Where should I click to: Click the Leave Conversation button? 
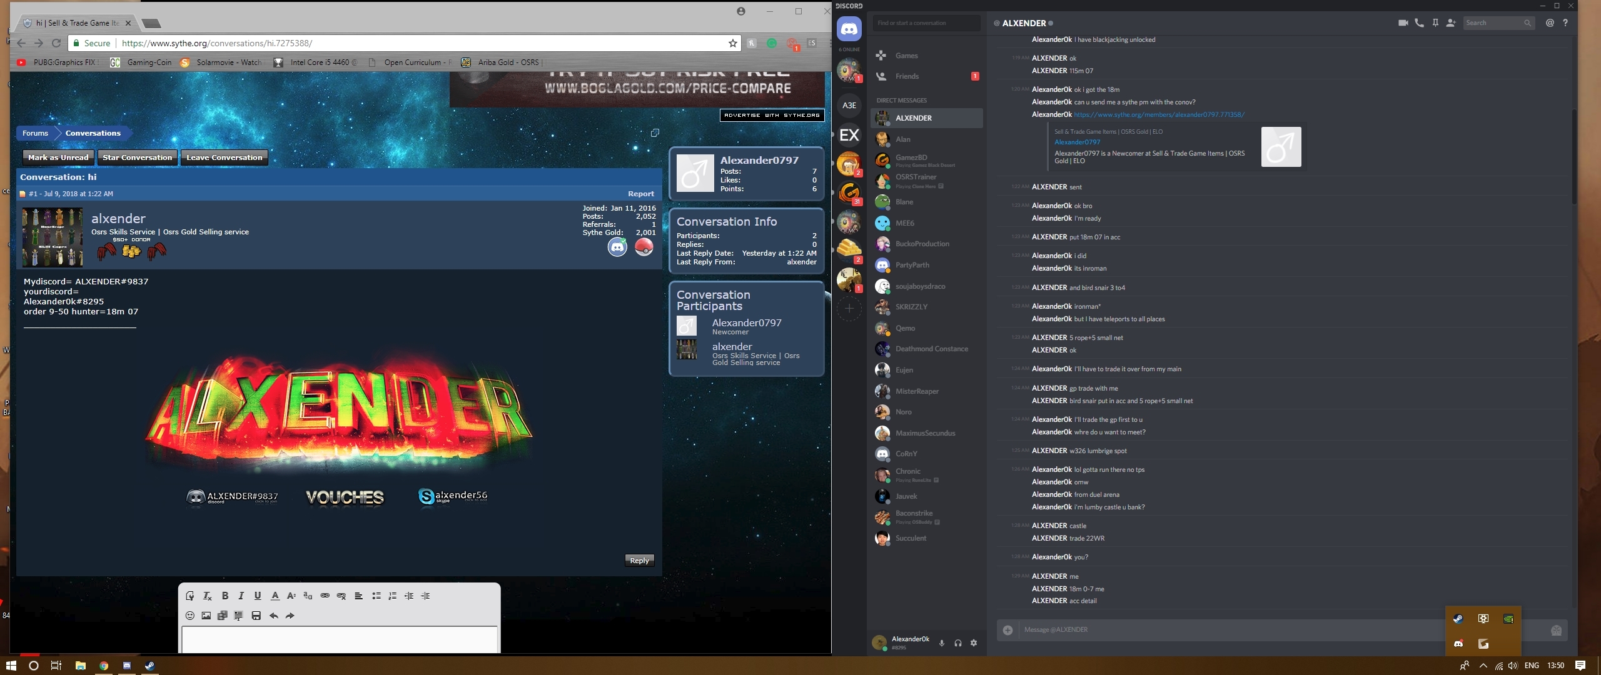pos(224,157)
